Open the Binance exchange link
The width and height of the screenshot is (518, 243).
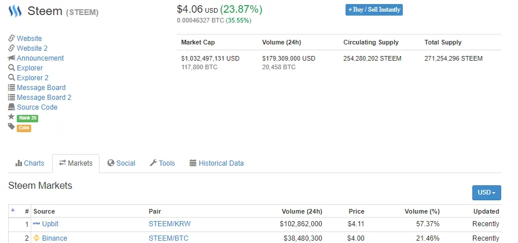point(54,238)
